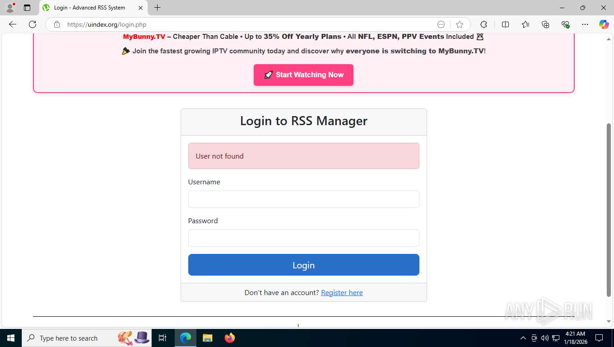The height and width of the screenshot is (347, 614).
Task: Open browser extensions puzzle icon
Action: 484,24
